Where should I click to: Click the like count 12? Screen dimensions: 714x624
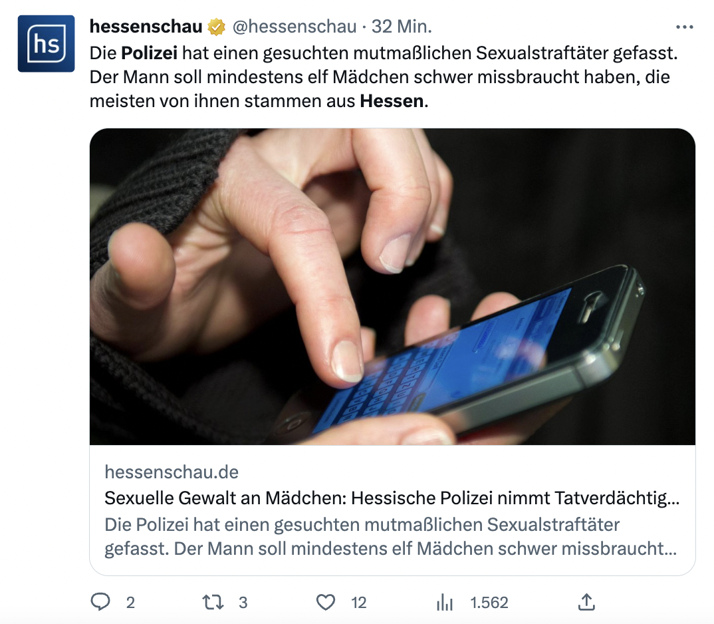click(359, 603)
